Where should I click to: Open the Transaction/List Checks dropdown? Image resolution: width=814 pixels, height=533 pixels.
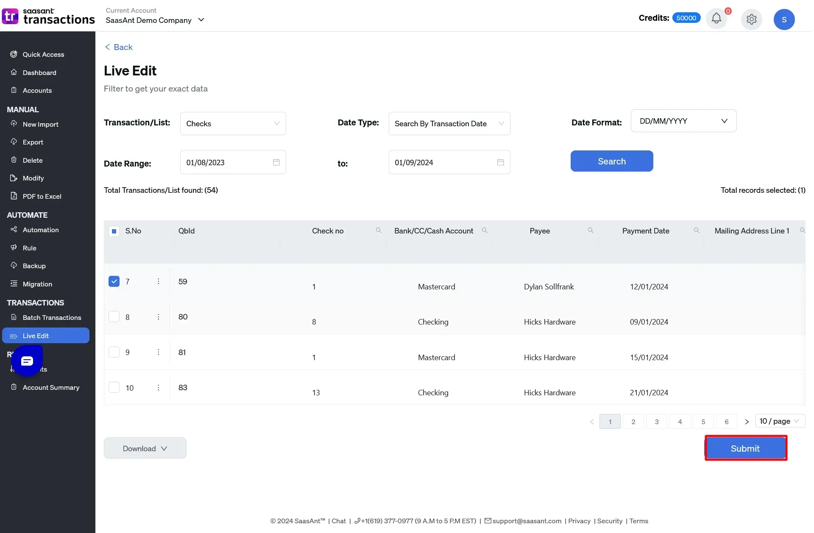point(233,123)
